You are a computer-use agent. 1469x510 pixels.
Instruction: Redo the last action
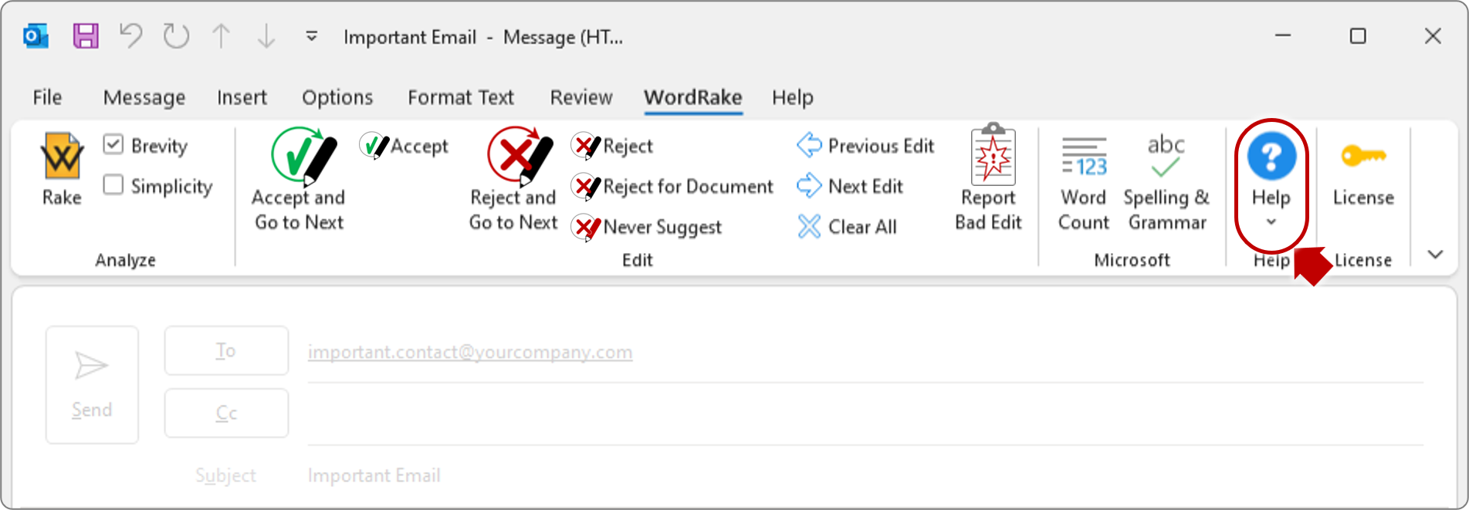pyautogui.click(x=176, y=35)
